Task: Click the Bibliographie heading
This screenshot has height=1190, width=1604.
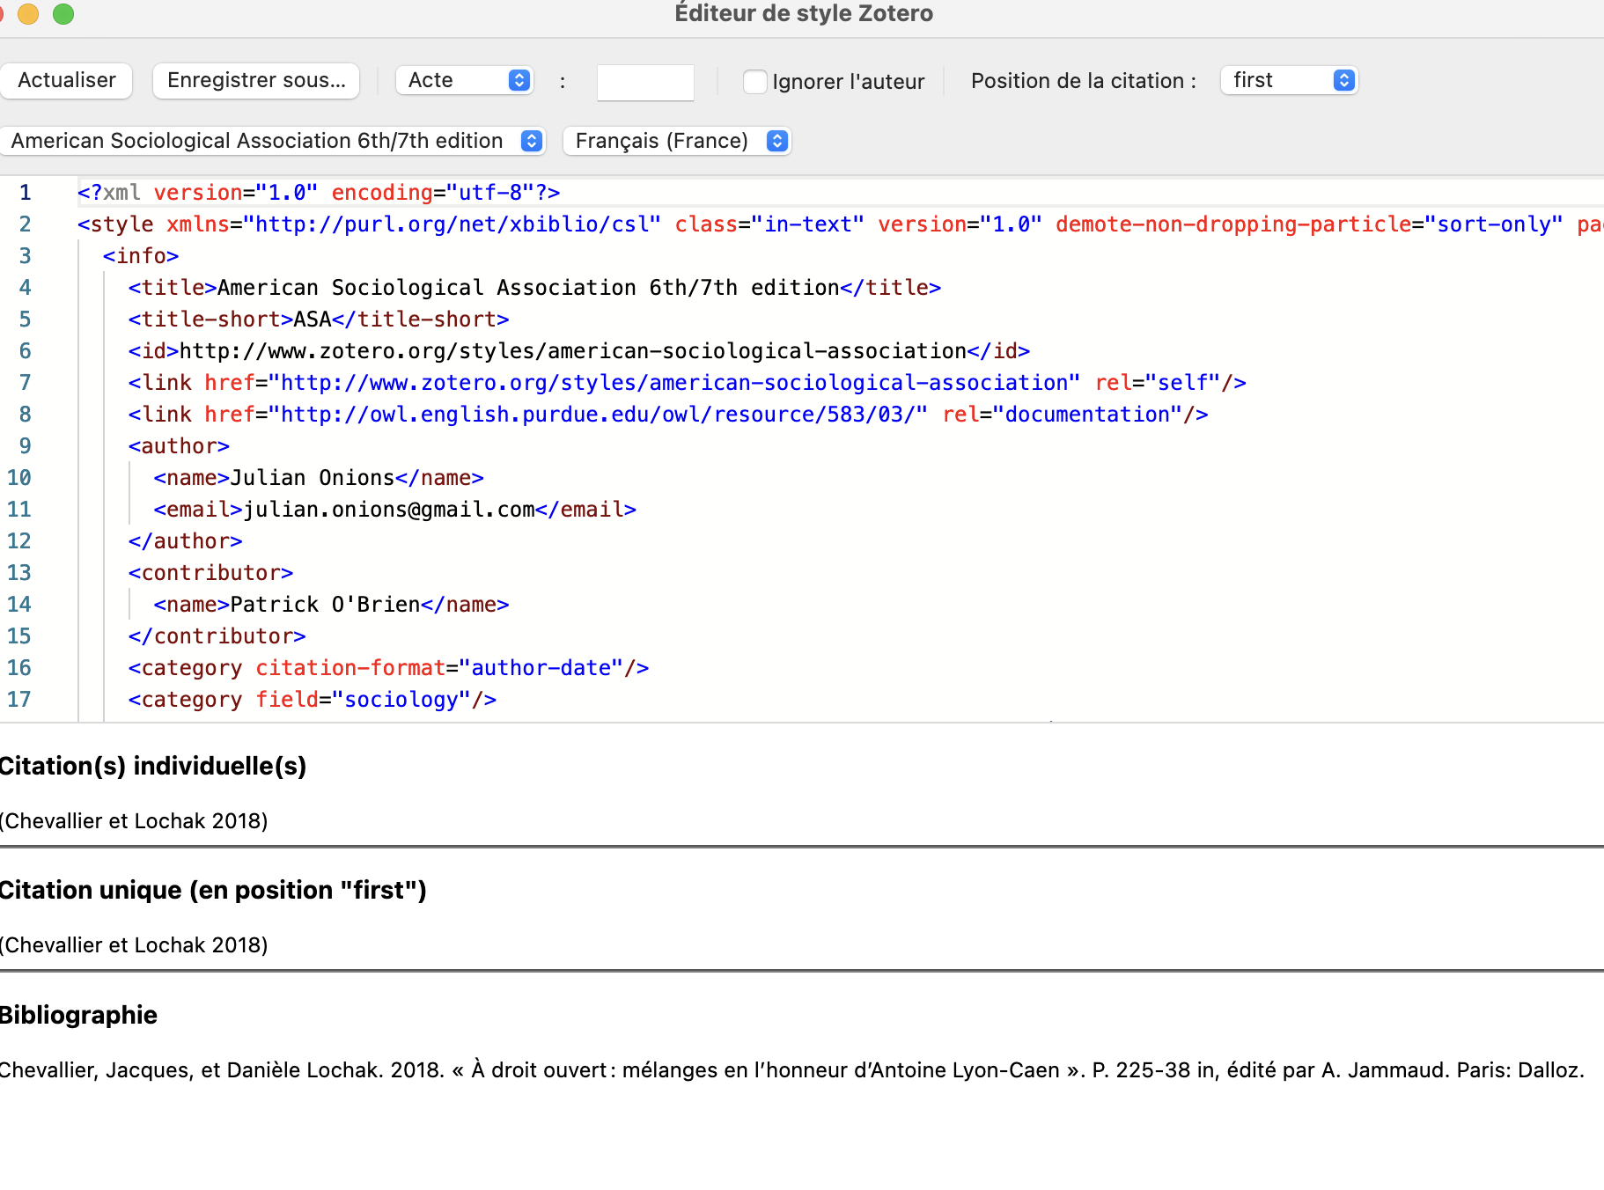Action: tap(78, 1015)
